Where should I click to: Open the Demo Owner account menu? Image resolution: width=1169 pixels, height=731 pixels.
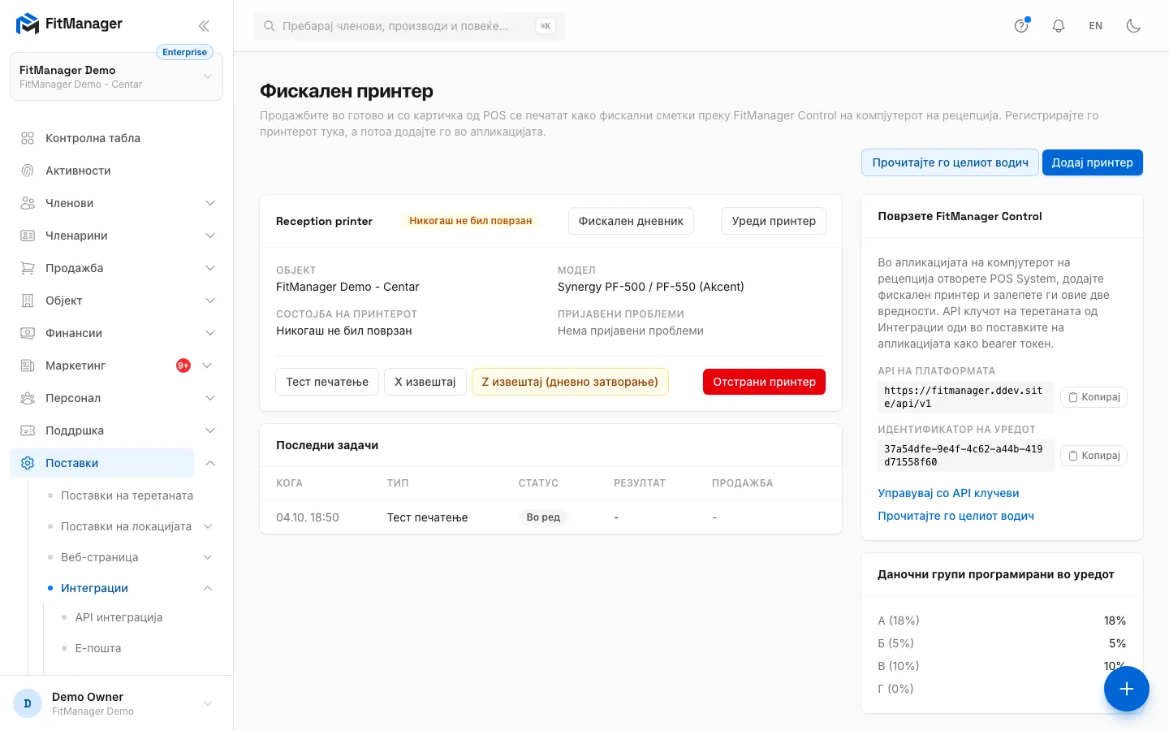116,703
